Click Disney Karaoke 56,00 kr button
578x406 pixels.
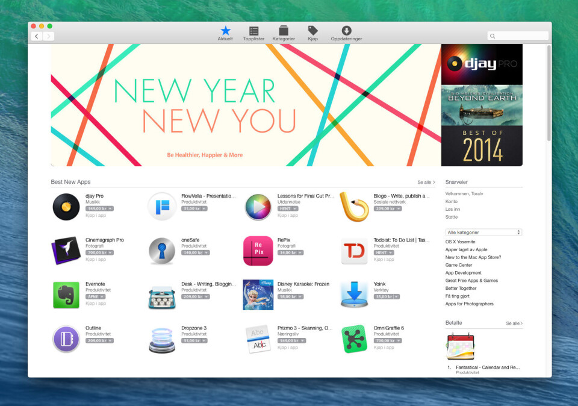point(290,296)
